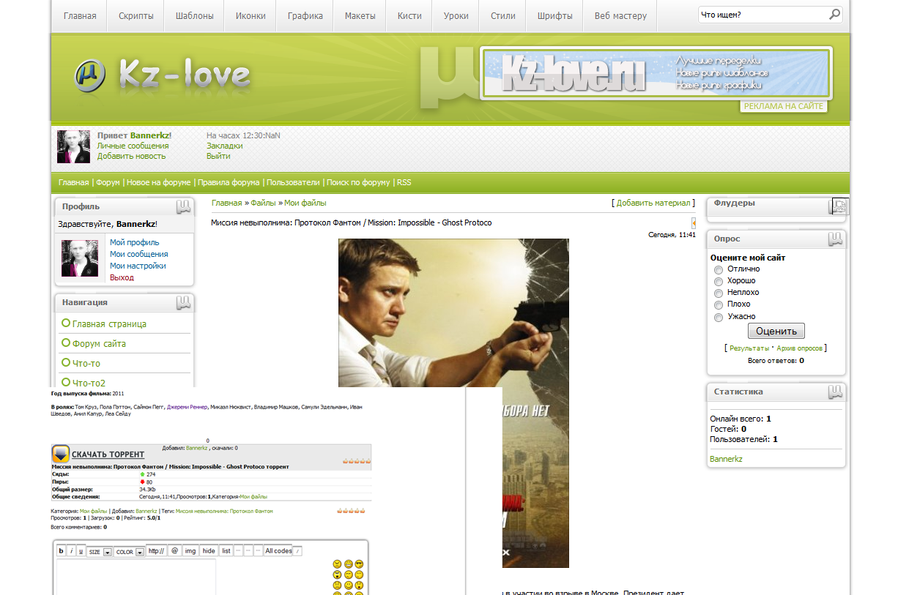The height and width of the screenshot is (595, 909).
Task: Click into the comment text area
Action: pos(136,577)
